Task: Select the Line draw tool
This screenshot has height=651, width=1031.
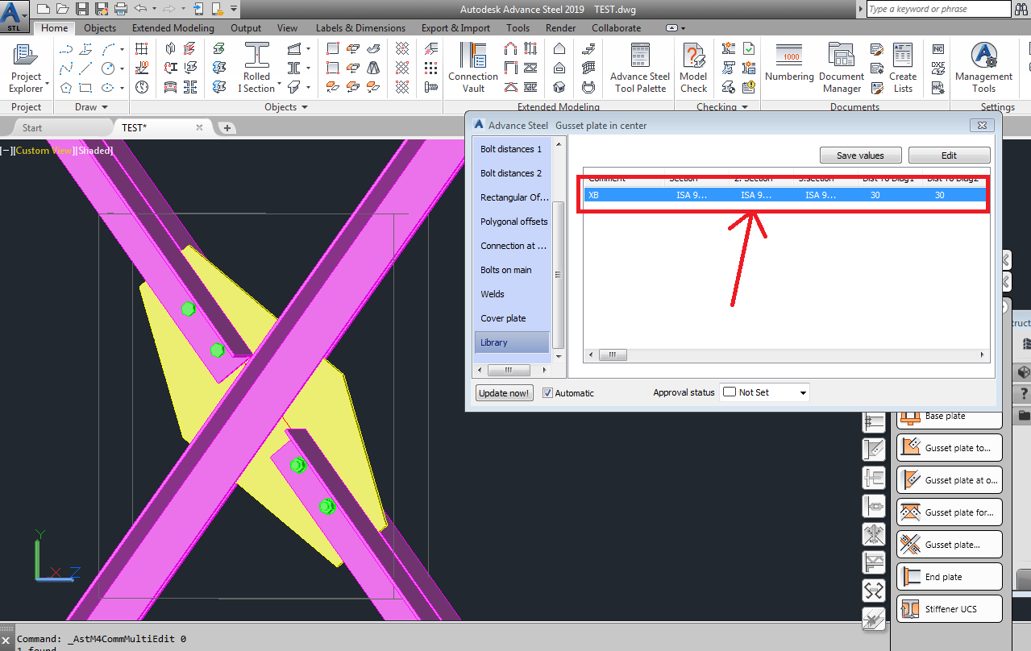Action: [x=86, y=68]
